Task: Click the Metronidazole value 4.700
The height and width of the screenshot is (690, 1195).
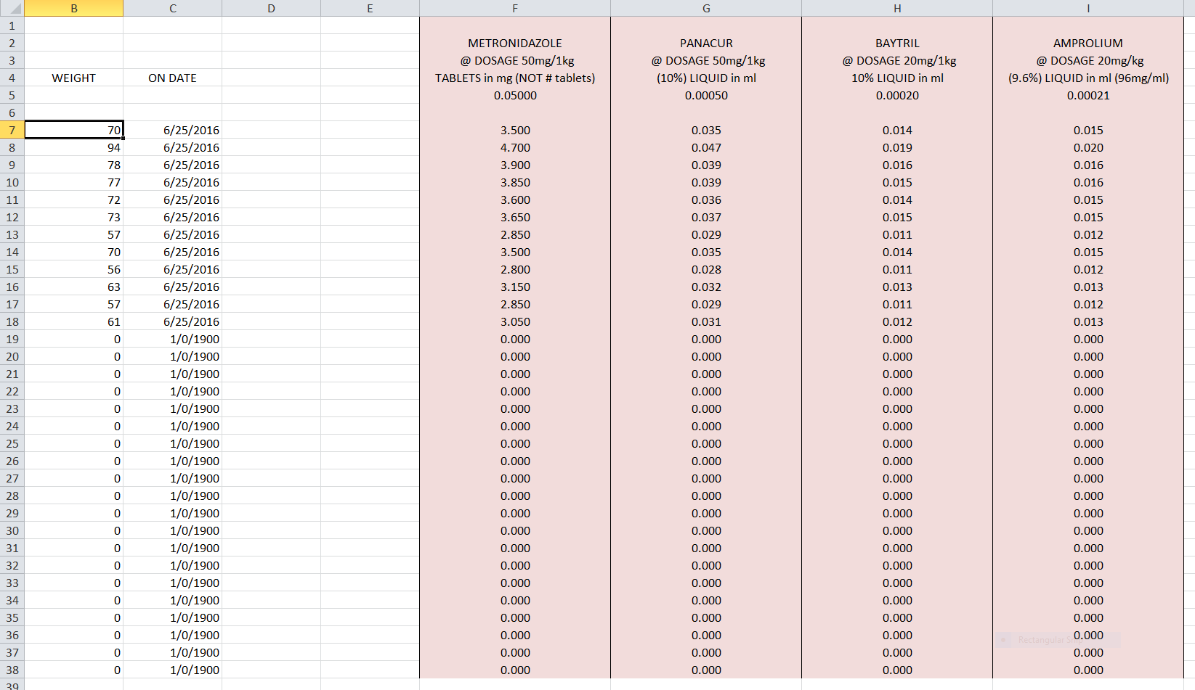Action: [x=514, y=147]
